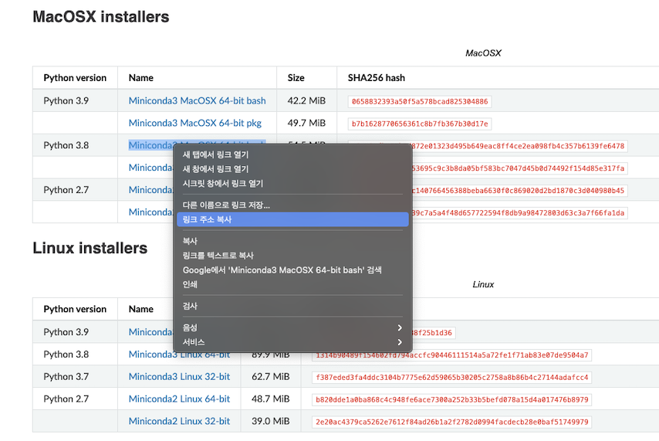Open Miniconda3 Linux 64-bit link in Python 3.8 row
659x441 pixels.
(x=179, y=355)
